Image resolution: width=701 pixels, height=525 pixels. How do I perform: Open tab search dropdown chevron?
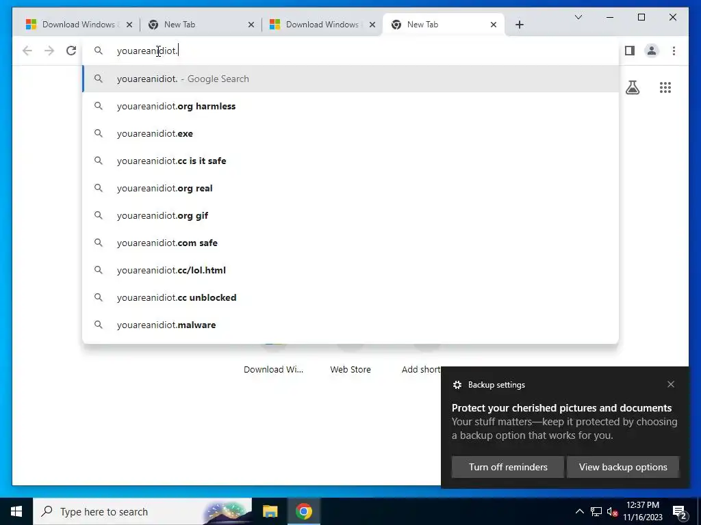tap(578, 17)
